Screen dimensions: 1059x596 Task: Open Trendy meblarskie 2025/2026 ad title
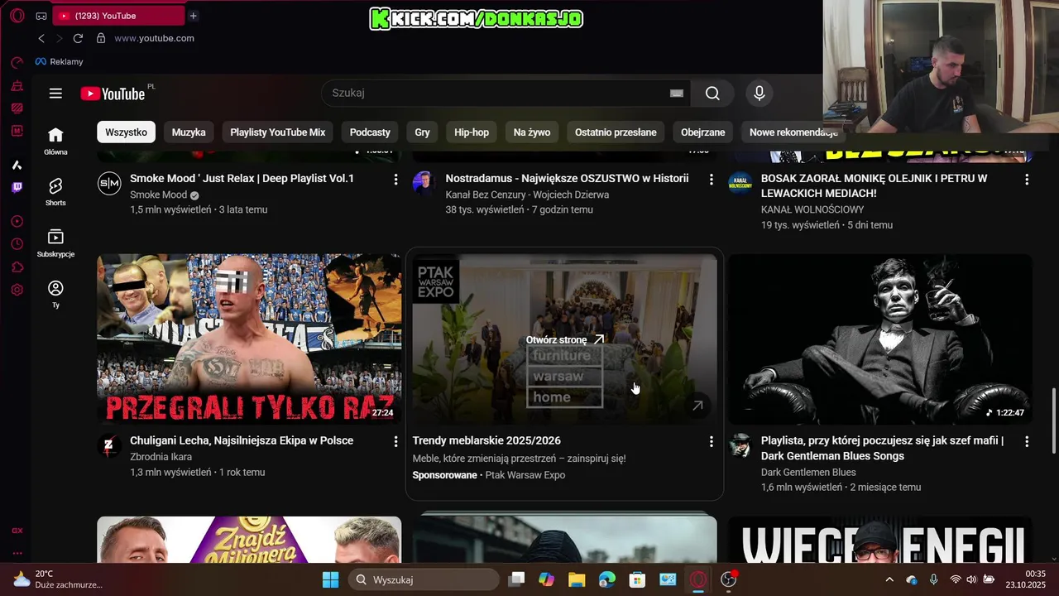coord(486,440)
